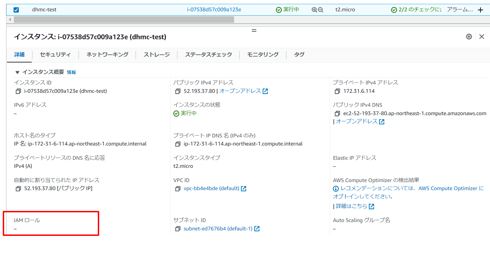This screenshot has width=490, height=260.
Task: Click the t2.micro cell in instance row
Action: click(345, 10)
